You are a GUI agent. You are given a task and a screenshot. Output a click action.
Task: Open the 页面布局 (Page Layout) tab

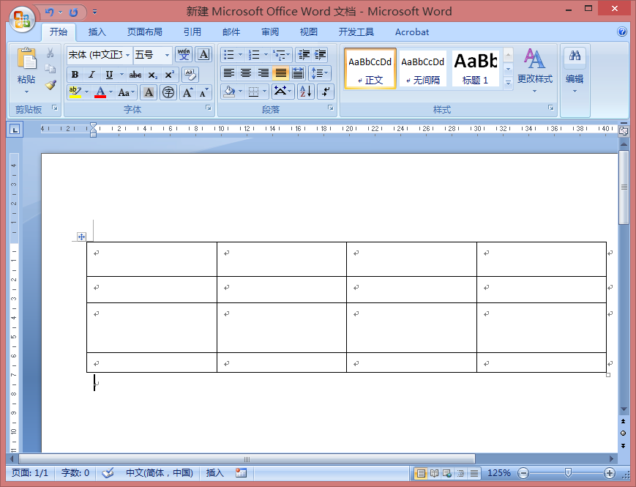pyautogui.click(x=144, y=32)
